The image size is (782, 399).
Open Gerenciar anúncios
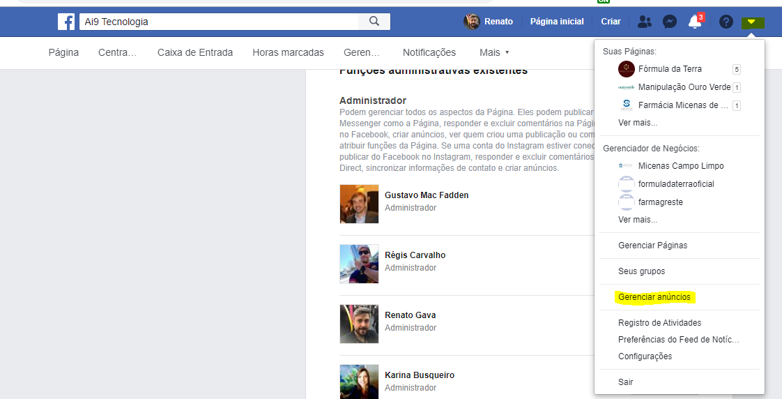click(654, 297)
